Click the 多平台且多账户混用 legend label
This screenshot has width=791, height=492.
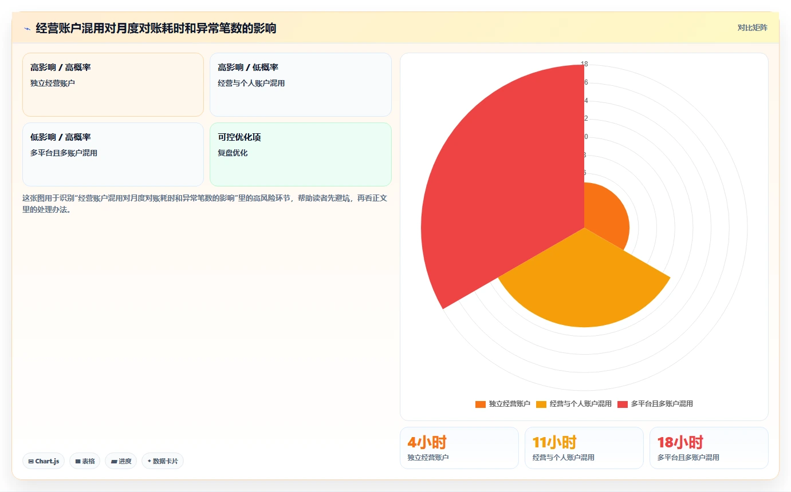[x=662, y=404]
